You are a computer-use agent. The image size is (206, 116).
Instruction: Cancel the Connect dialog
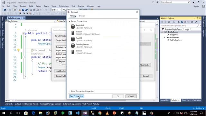(x=131, y=96)
